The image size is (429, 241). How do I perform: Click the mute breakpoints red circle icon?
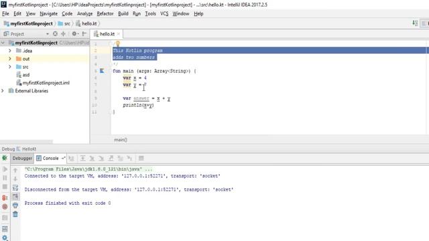5,207
